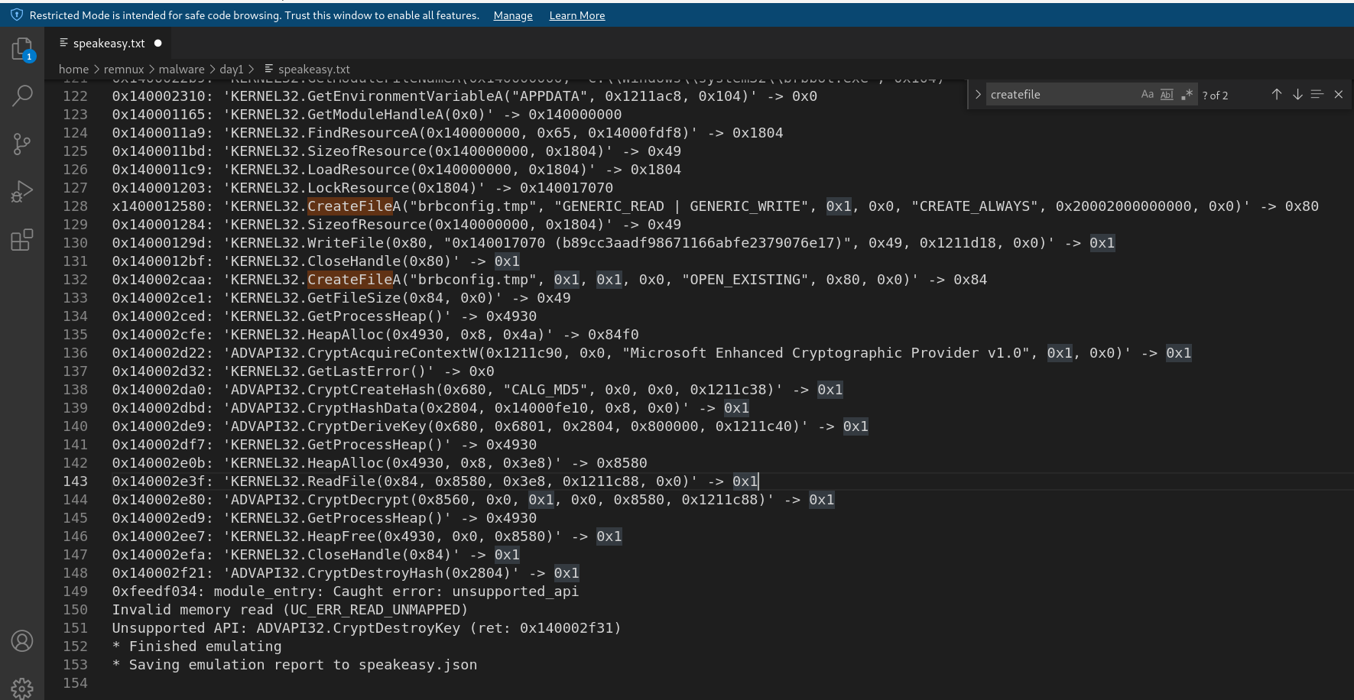Click the Manage link in Restricted Mode banner

point(513,15)
